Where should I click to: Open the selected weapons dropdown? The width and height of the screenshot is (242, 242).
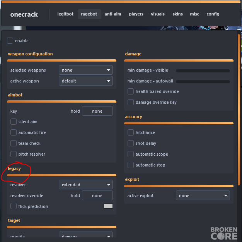86,70
